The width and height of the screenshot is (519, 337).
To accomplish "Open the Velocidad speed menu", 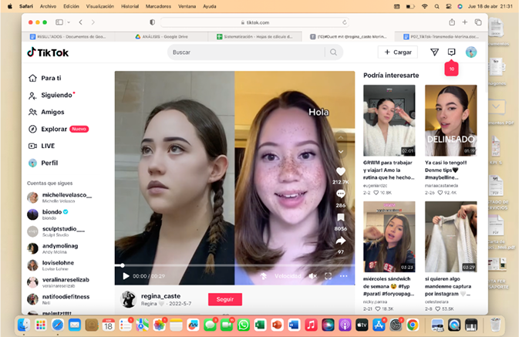I will tap(288, 275).
